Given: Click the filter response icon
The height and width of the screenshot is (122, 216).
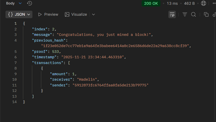Looking at the screenshot, I should pyautogui.click(x=185, y=14).
